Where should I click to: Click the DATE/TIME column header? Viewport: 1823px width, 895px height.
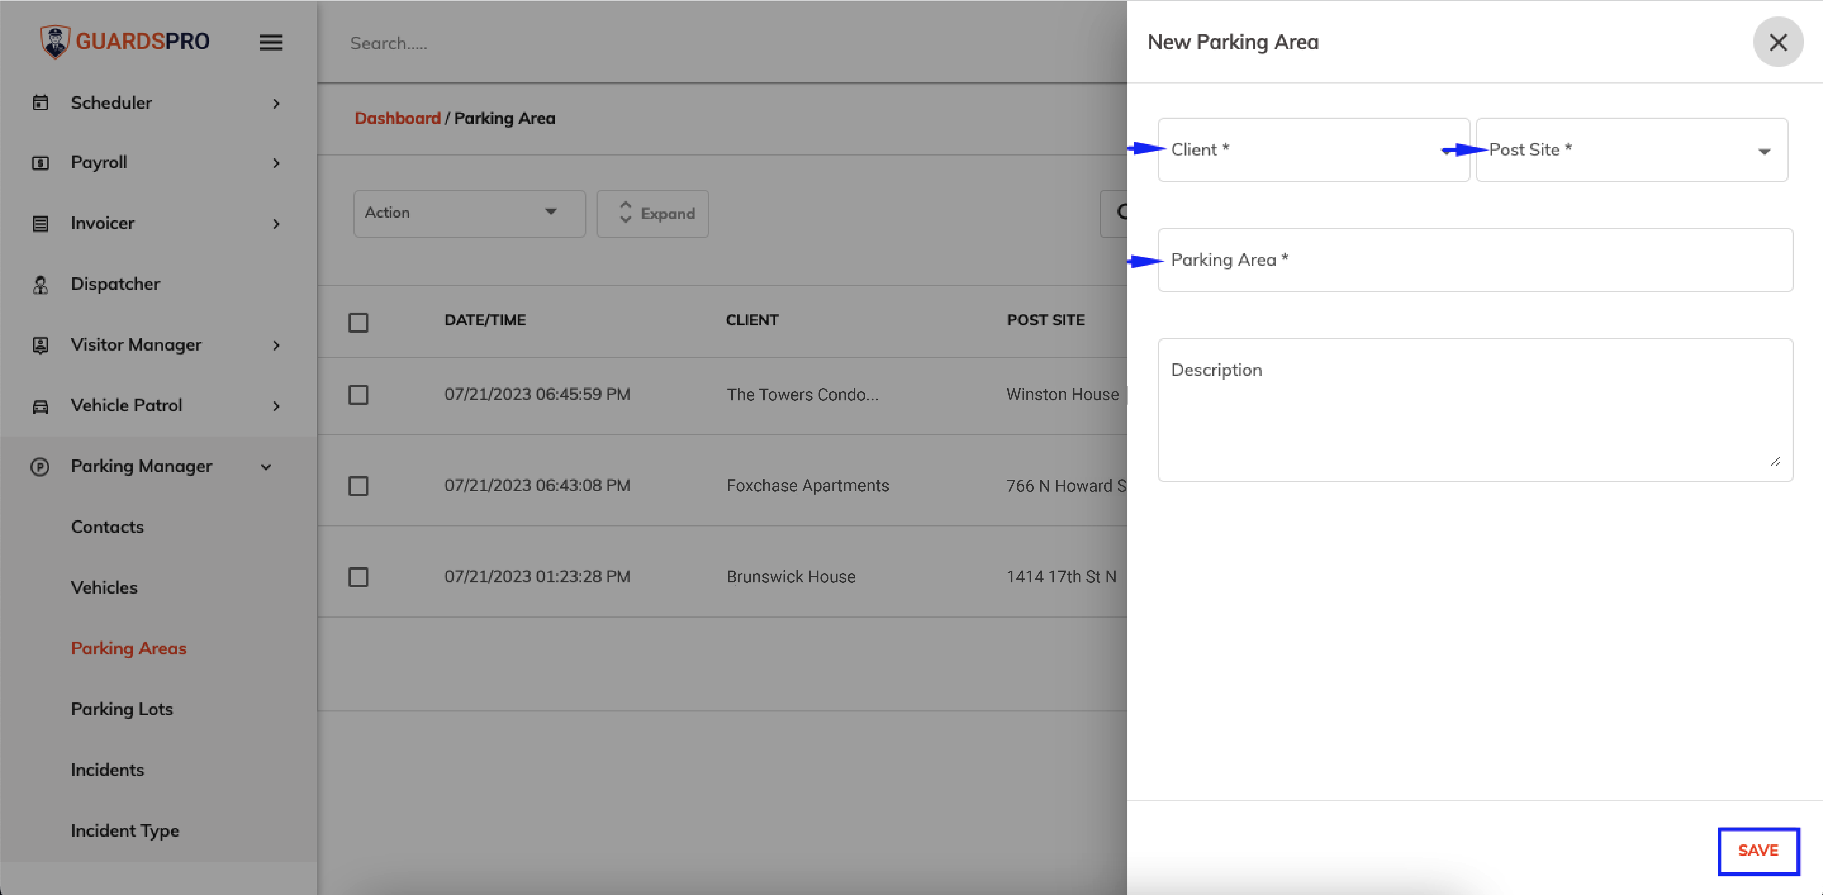pos(485,320)
